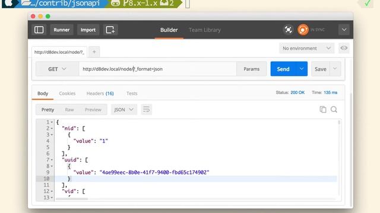This screenshot has height=213, width=380.
Task: Click the interceptor satellite icon
Action: pos(288,30)
